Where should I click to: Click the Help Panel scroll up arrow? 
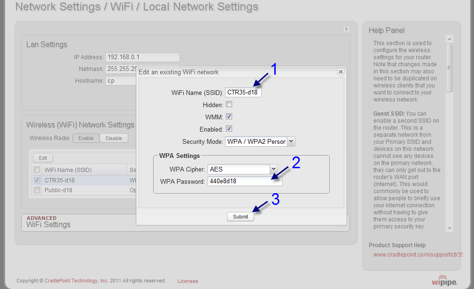[450, 39]
